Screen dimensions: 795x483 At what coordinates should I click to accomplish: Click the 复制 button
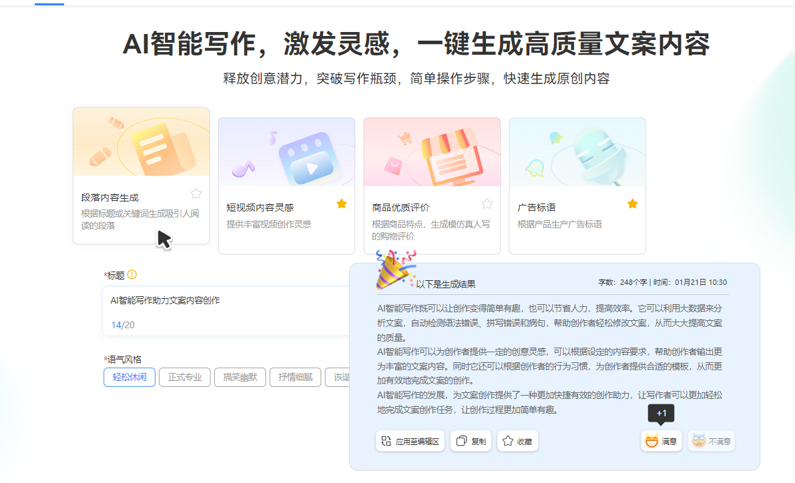pos(471,441)
